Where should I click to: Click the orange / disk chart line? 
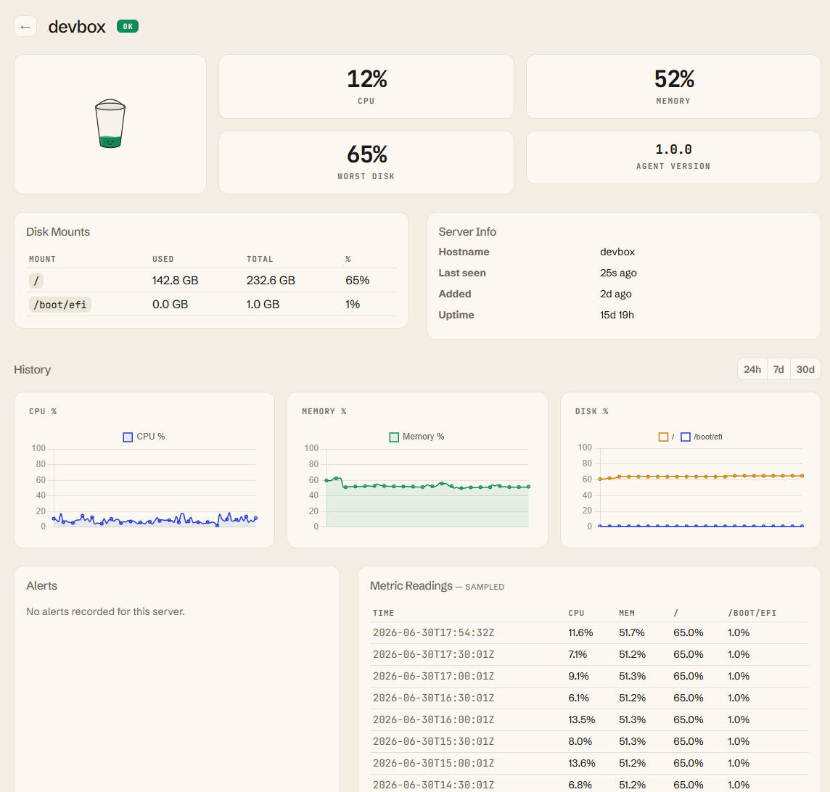pos(701,477)
